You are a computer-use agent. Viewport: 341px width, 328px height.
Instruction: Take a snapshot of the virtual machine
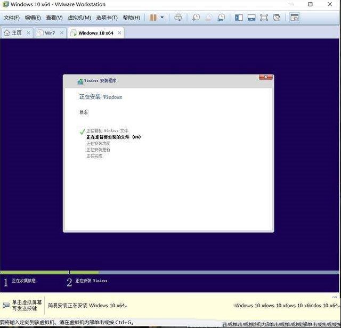[196, 18]
